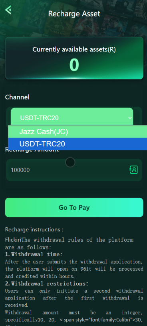The image size is (147, 326).
Task: Click the contact card icon in amount field
Action: pos(133,170)
